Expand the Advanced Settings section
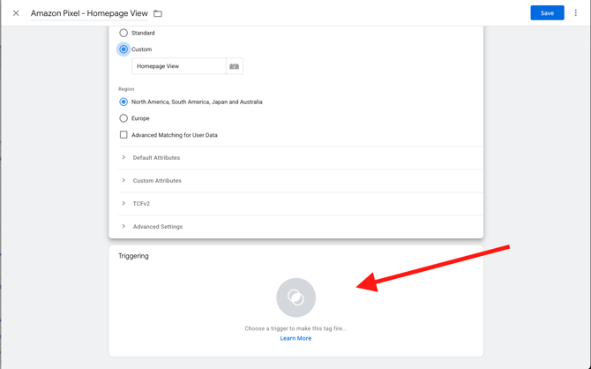This screenshot has height=369, width=591. [x=158, y=227]
